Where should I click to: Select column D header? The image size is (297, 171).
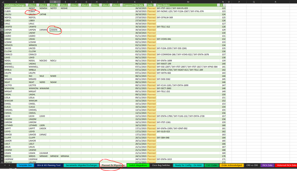coord(55,2)
